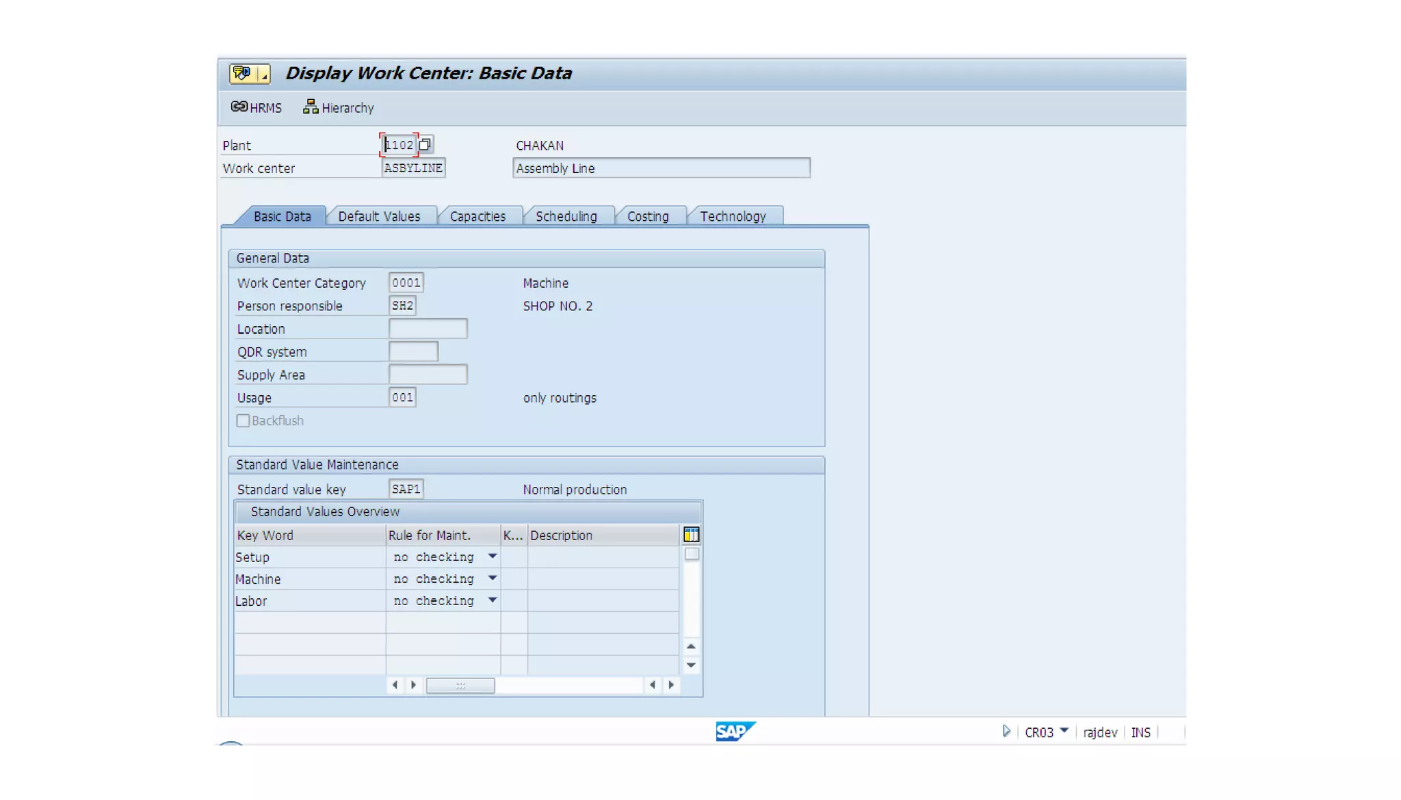The image size is (1401, 800).
Task: Expand Labor rule for maintenance dropdown
Action: [x=492, y=600]
